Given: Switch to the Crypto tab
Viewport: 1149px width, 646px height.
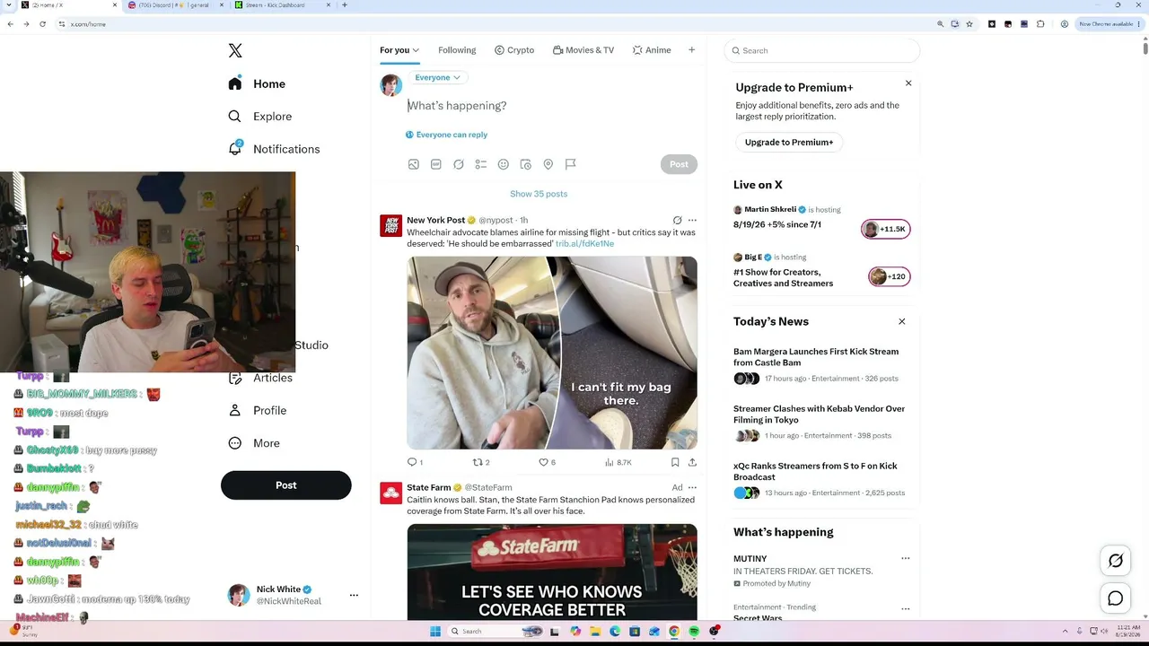Looking at the screenshot, I should tap(514, 50).
